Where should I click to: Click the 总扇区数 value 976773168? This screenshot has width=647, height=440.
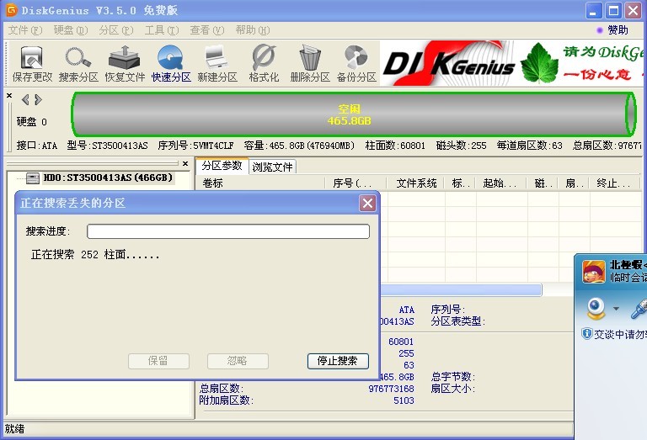tap(391, 389)
